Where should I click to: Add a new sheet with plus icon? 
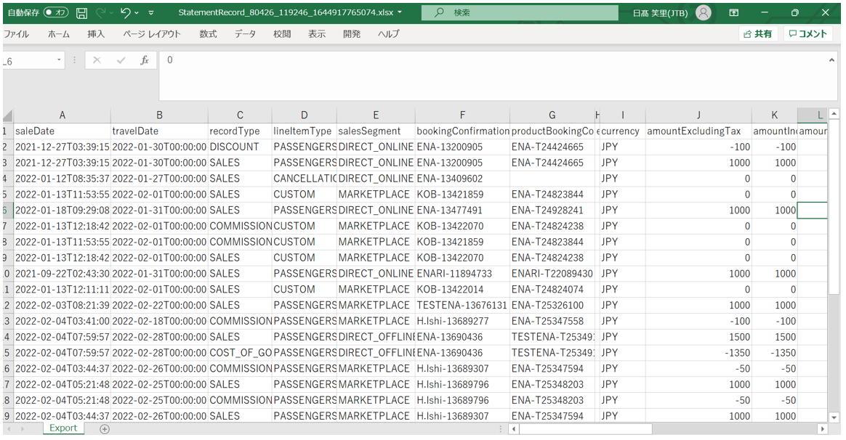point(105,428)
